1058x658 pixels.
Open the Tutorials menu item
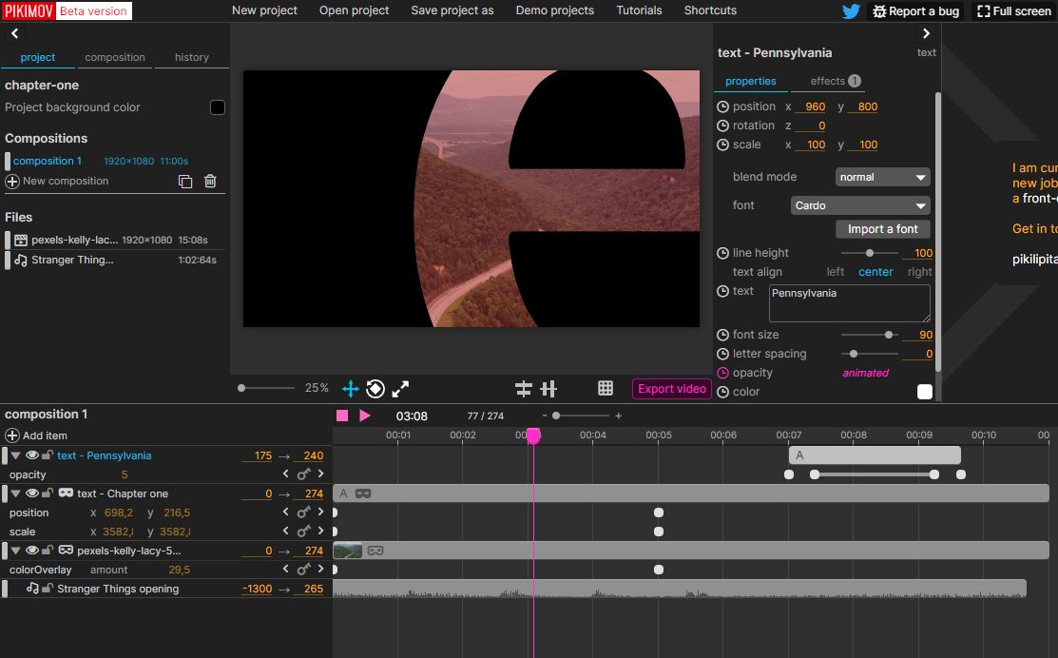point(639,10)
